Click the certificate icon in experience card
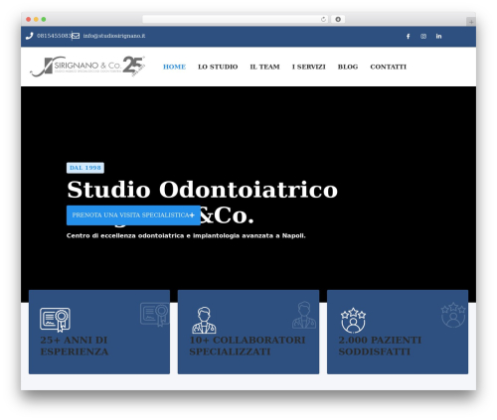497x420 pixels. 55,320
